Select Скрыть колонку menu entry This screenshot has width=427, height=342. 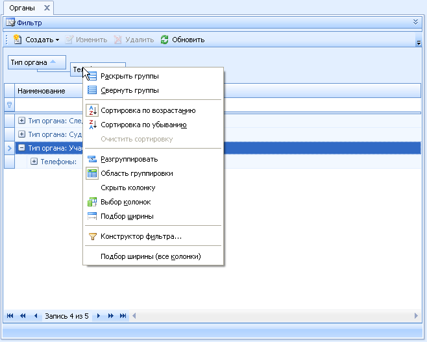point(128,188)
